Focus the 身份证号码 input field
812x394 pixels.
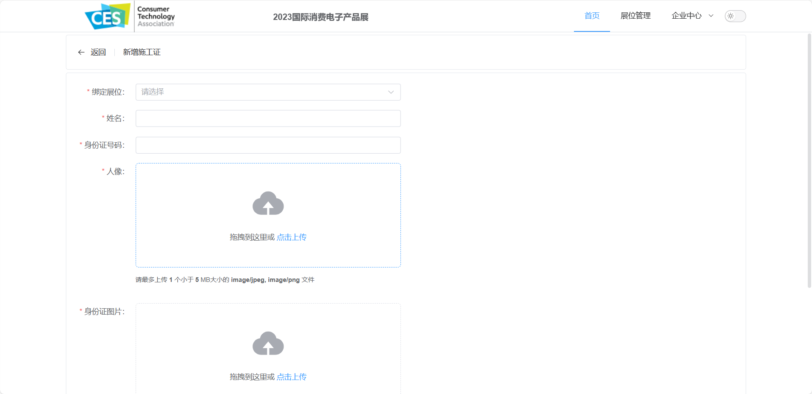(268, 145)
